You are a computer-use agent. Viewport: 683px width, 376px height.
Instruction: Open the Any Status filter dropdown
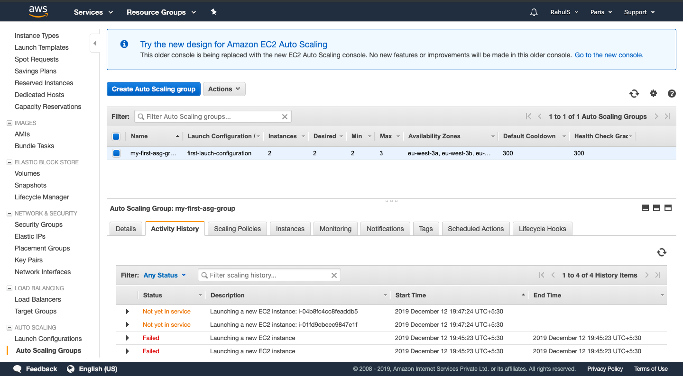point(165,275)
